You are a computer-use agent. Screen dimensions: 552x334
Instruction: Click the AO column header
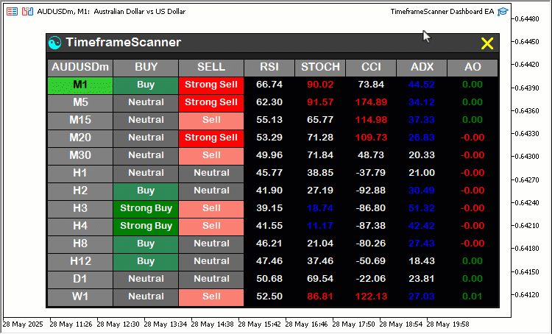pos(472,68)
